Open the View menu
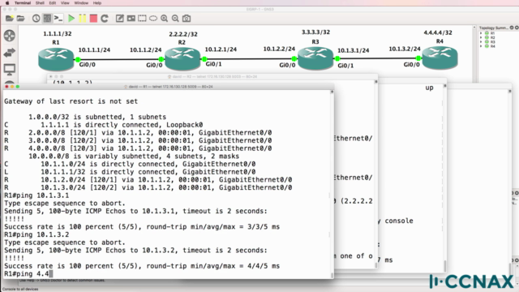The width and height of the screenshot is (519, 292). pyautogui.click(x=65, y=3)
